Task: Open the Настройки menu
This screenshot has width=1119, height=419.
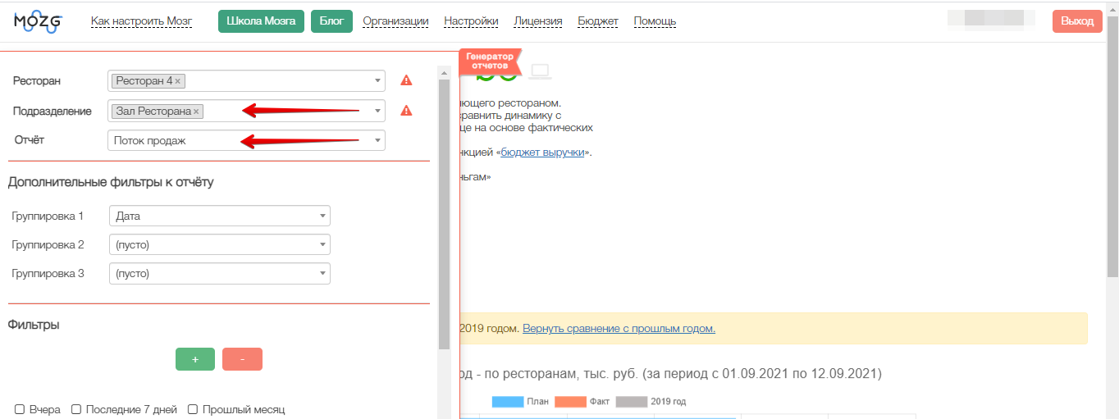Action: pyautogui.click(x=471, y=21)
